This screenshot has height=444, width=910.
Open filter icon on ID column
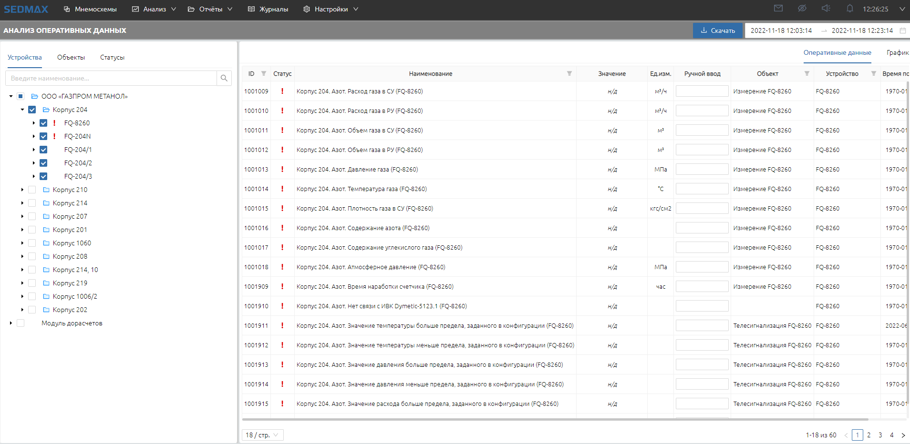tap(264, 73)
